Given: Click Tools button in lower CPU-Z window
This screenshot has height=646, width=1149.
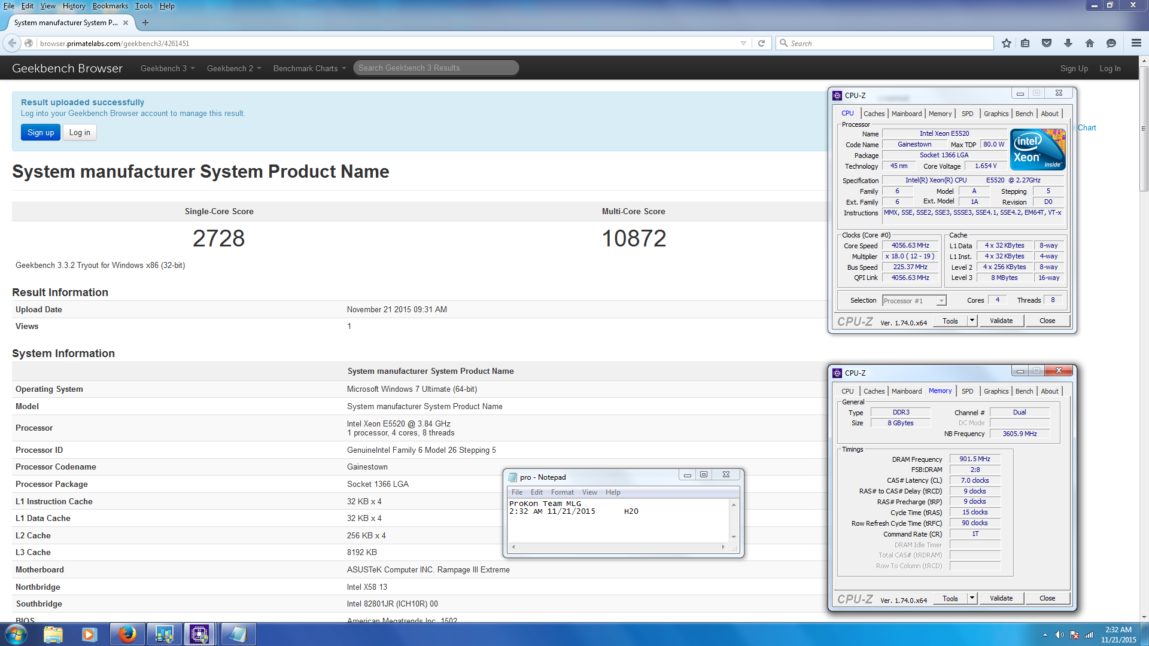Looking at the screenshot, I should [x=950, y=598].
